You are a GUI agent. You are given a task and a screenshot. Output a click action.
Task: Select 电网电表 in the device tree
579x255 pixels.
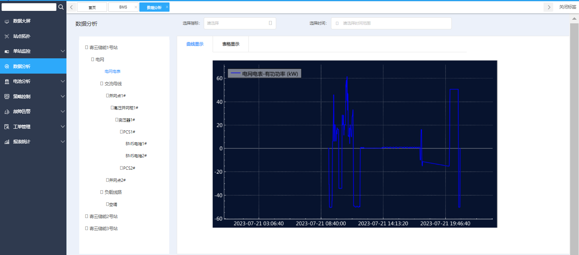click(x=113, y=72)
